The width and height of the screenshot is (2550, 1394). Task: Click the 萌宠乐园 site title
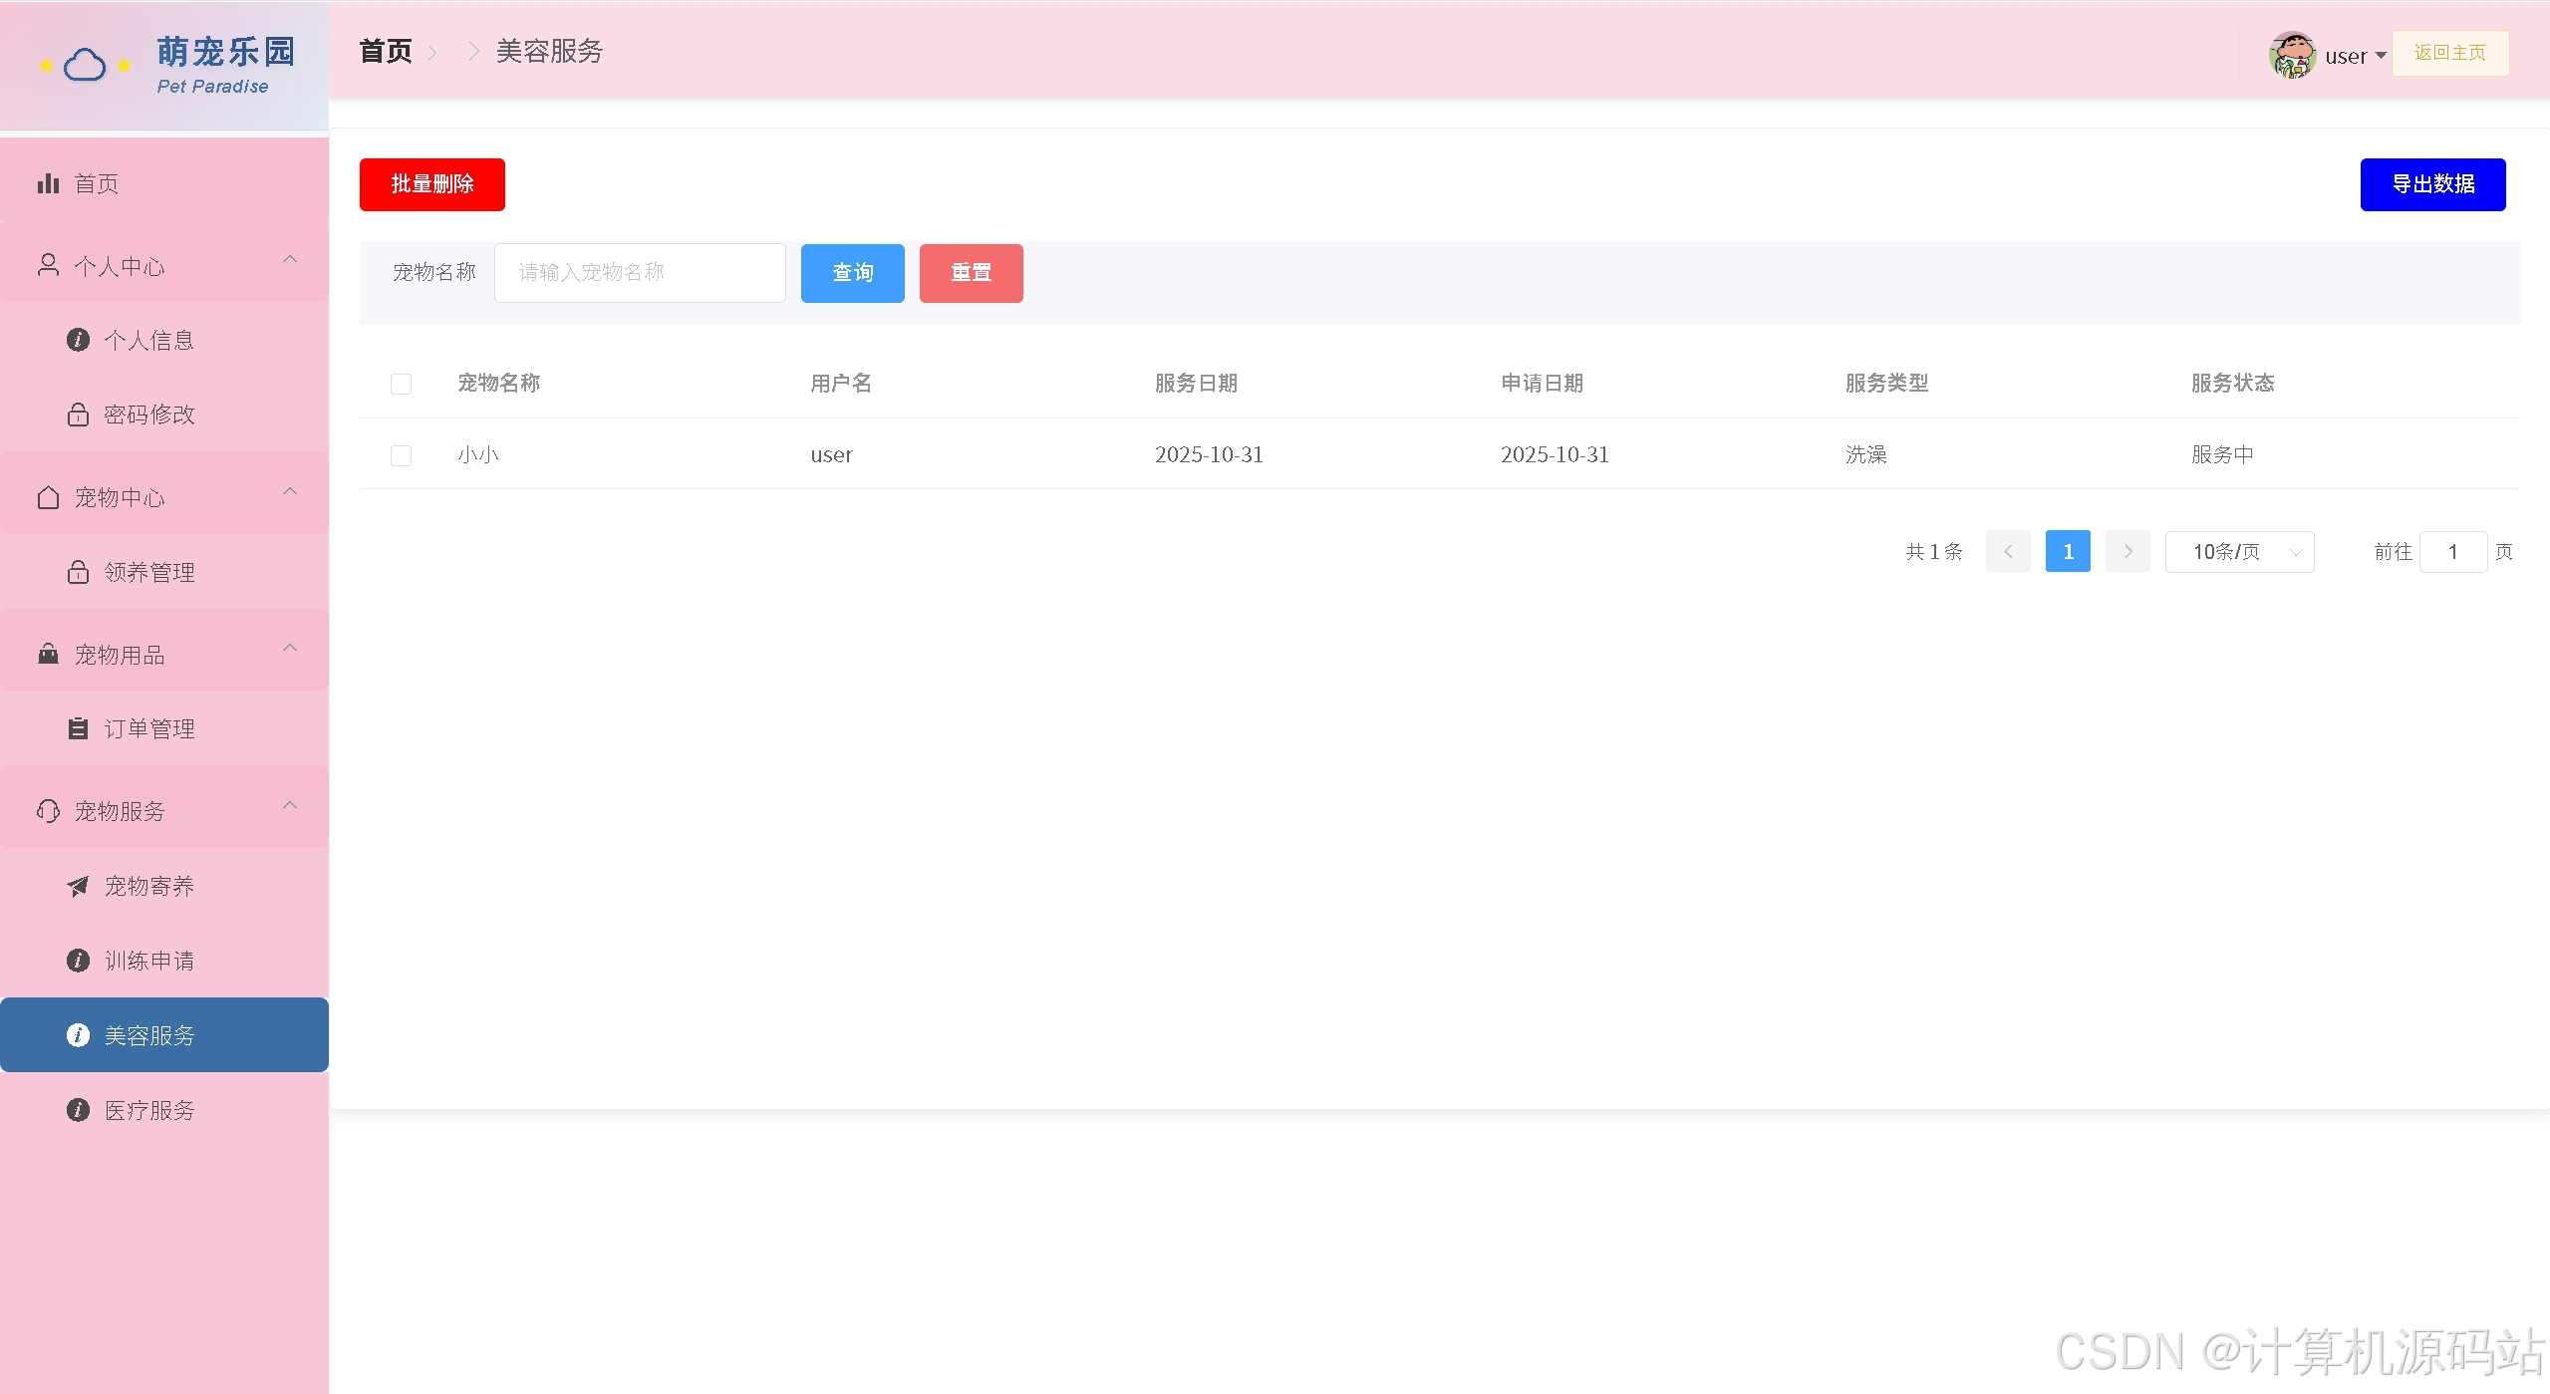226,52
